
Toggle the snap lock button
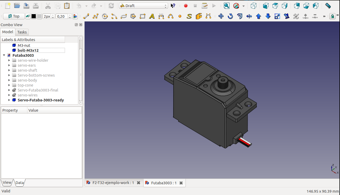[332, 16]
